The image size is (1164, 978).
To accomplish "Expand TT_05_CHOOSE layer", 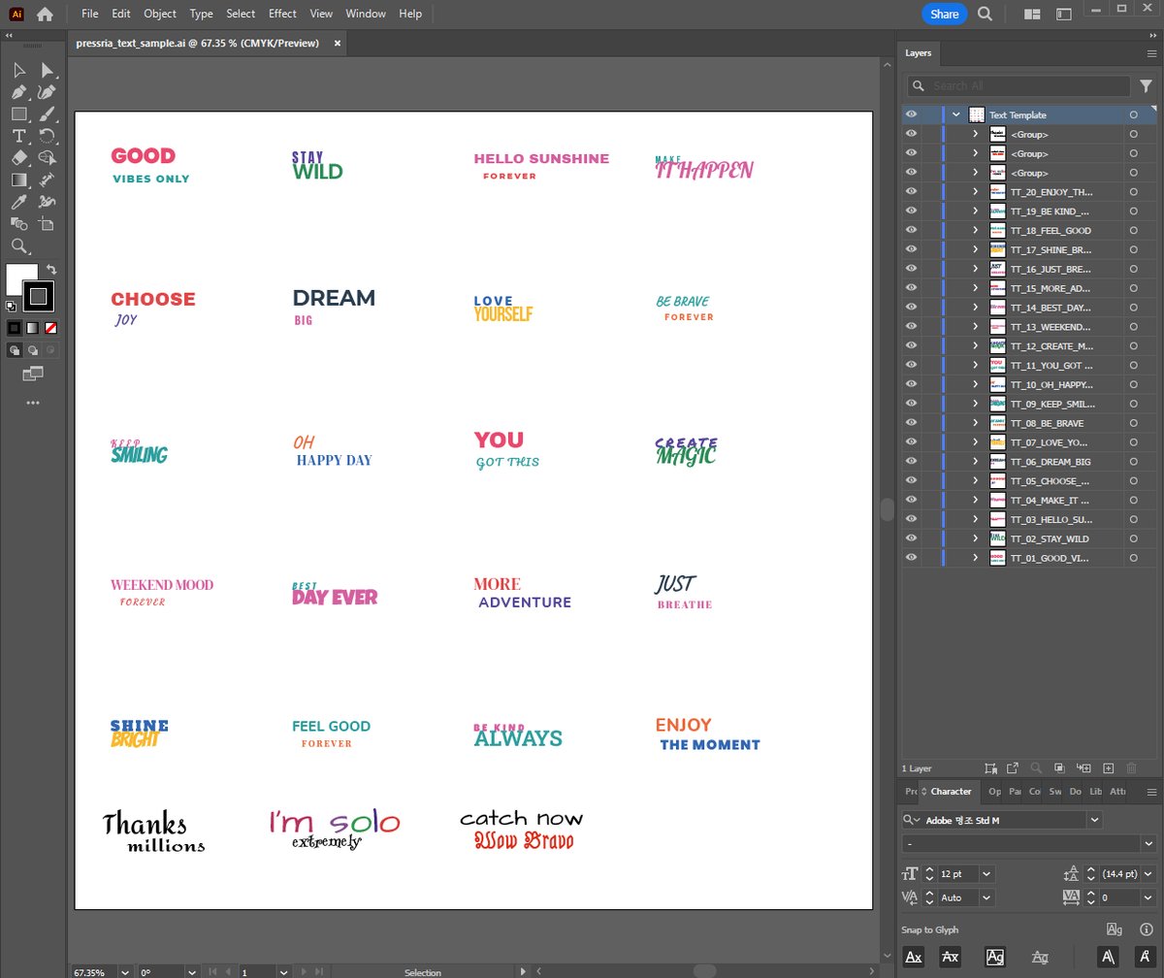I will 976,480.
